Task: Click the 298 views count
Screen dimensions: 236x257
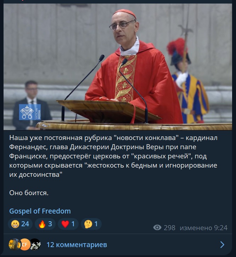Action: click(169, 228)
